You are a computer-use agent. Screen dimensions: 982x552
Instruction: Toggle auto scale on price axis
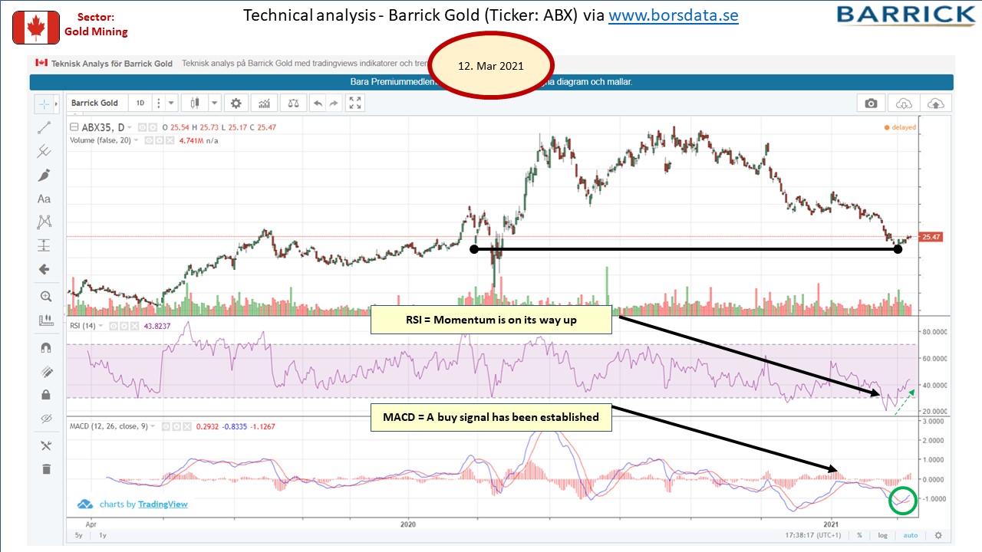click(911, 535)
